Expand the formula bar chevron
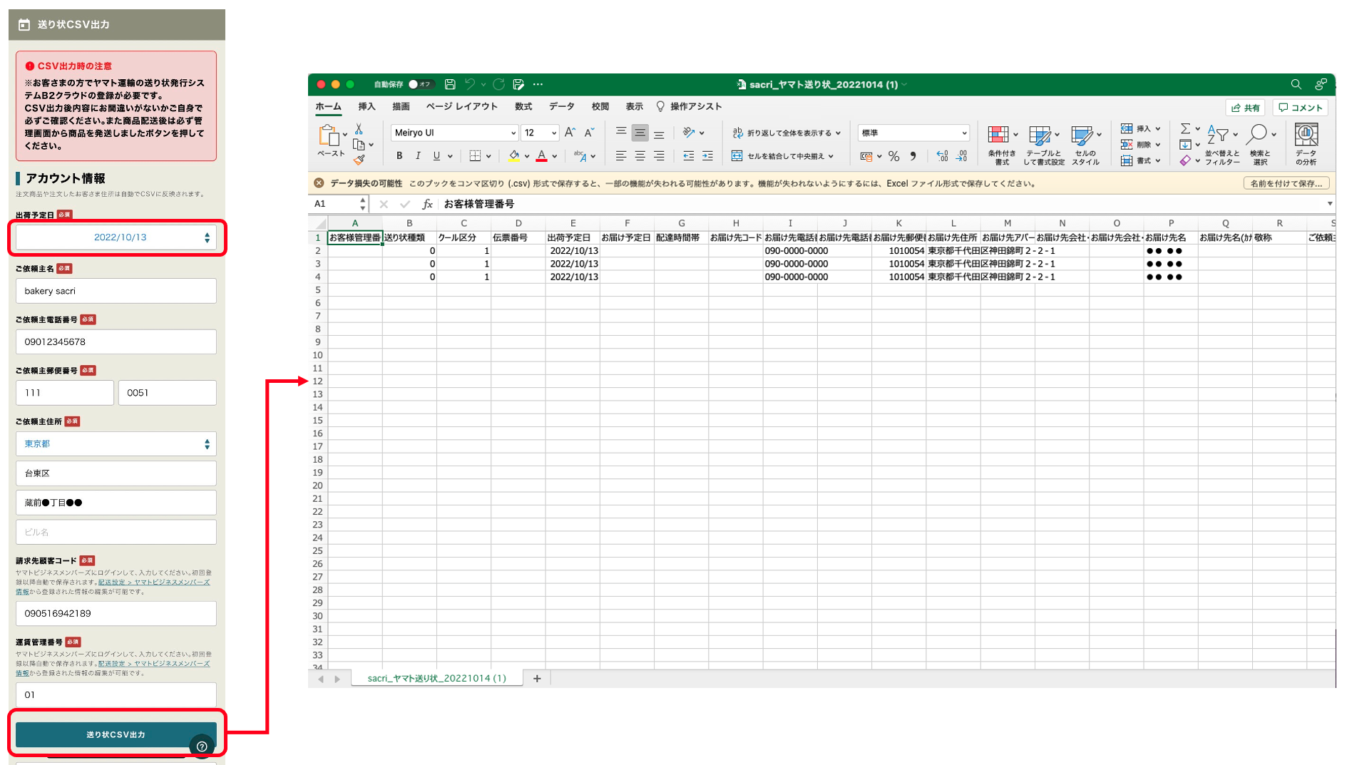1347x765 pixels. tap(1329, 204)
